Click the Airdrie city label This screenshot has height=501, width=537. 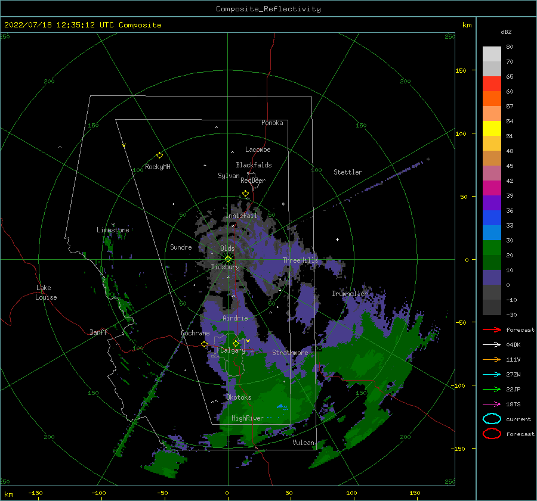(235, 318)
